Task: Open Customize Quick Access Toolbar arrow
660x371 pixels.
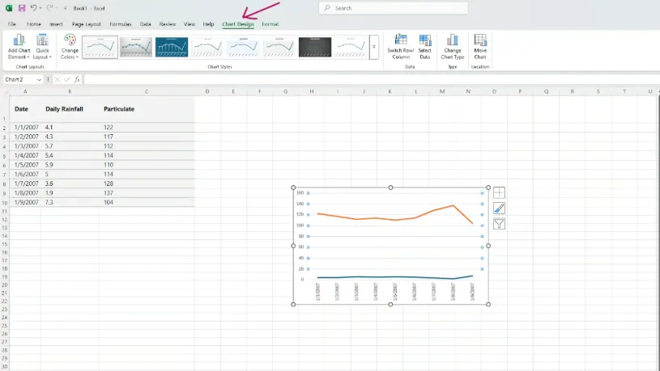Action: (x=65, y=8)
